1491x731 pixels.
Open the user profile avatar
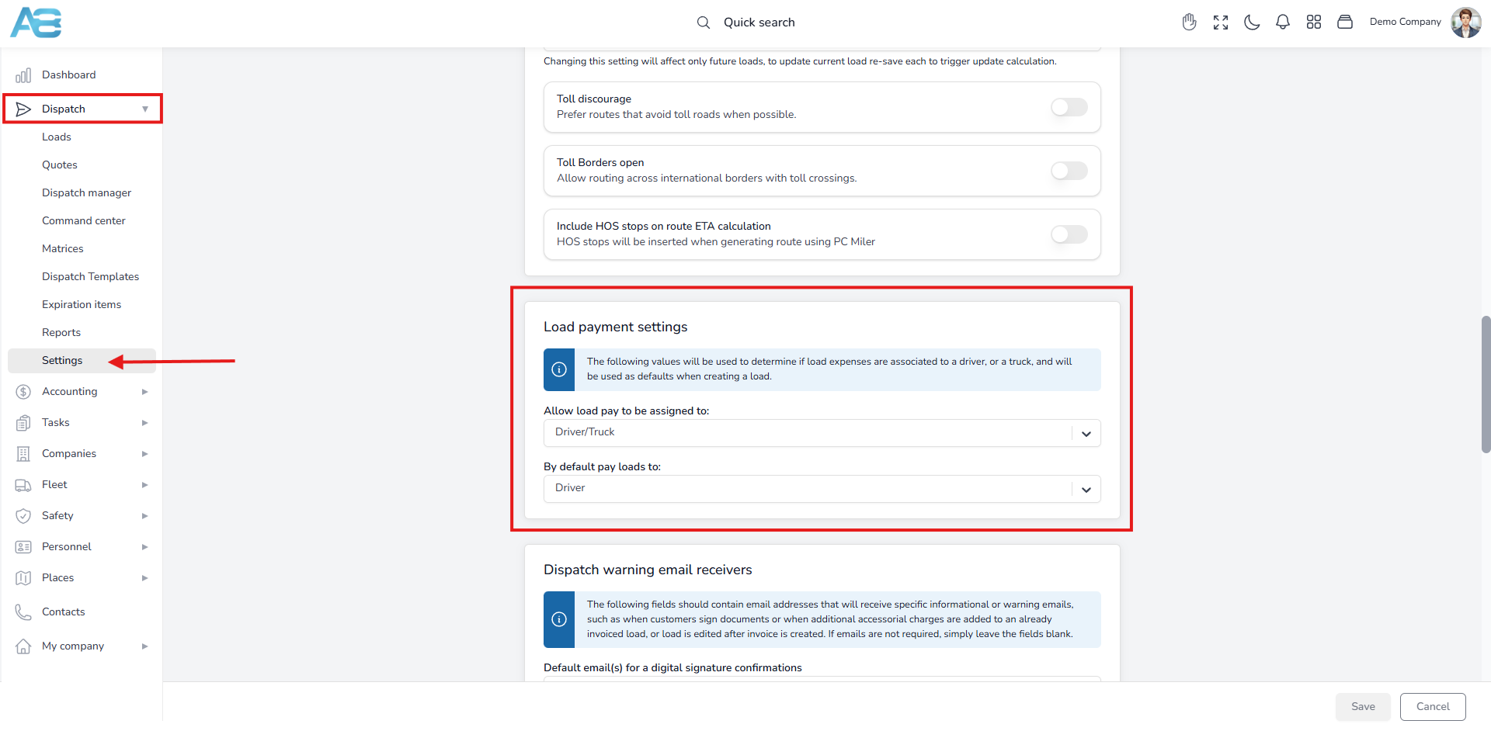pos(1466,23)
